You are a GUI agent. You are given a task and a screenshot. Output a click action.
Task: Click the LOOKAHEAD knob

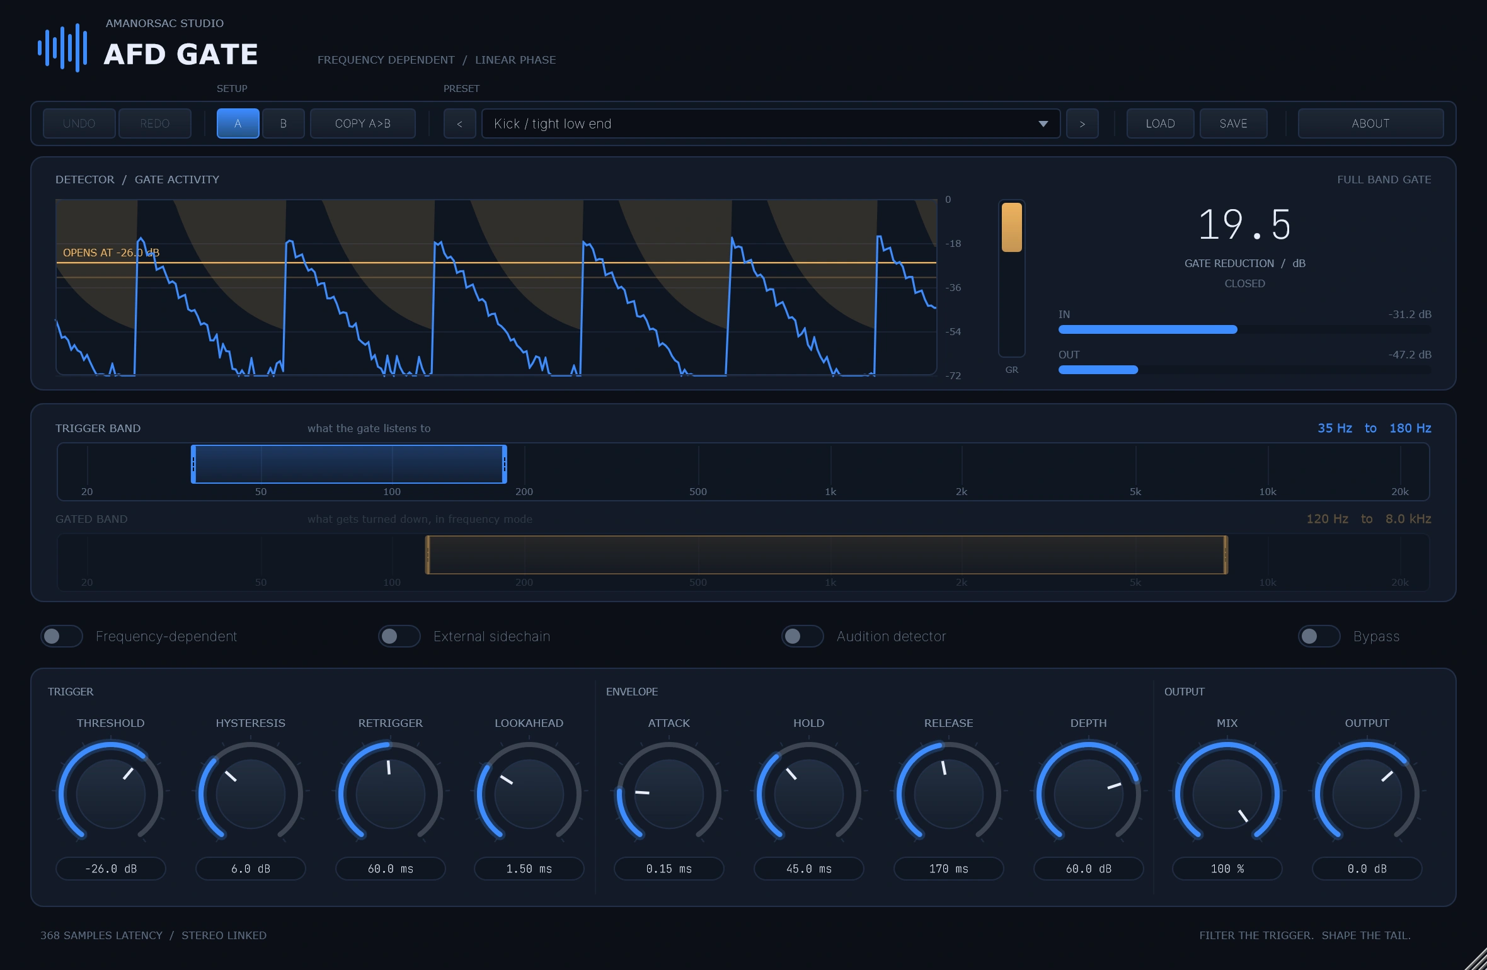coord(529,794)
